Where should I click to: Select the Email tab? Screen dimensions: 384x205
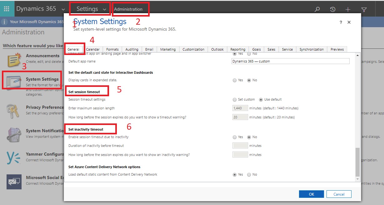(149, 49)
